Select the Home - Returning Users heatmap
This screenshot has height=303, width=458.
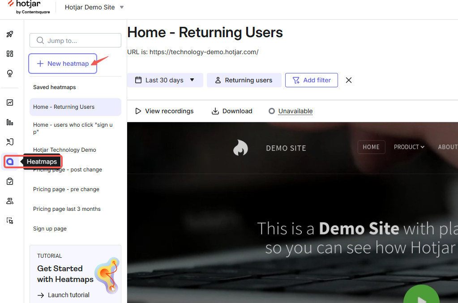point(75,107)
